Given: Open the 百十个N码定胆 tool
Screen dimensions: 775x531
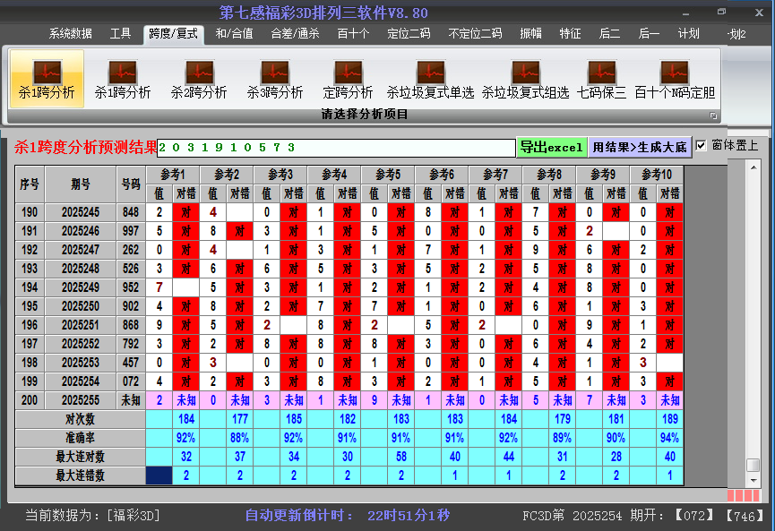Looking at the screenshot, I should [675, 79].
